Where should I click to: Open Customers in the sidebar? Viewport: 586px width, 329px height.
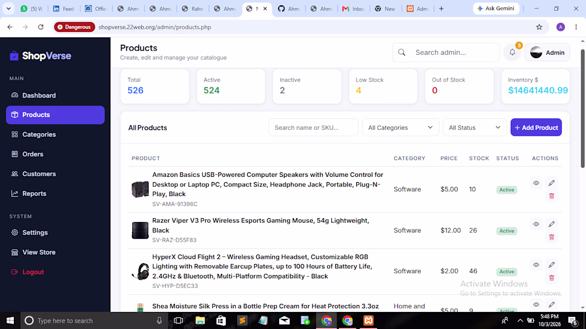pyautogui.click(x=55, y=174)
